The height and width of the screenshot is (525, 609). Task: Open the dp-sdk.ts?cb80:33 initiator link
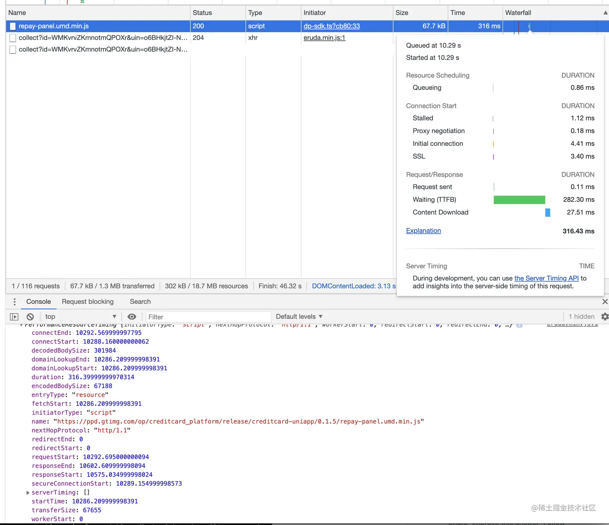331,26
